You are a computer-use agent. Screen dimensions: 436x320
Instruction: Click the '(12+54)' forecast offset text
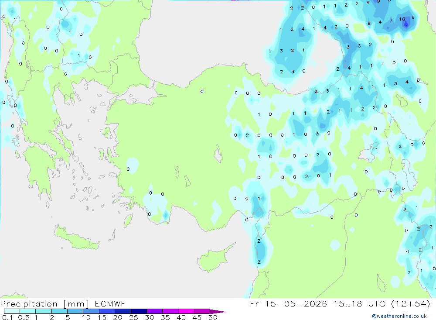click(x=411, y=303)
